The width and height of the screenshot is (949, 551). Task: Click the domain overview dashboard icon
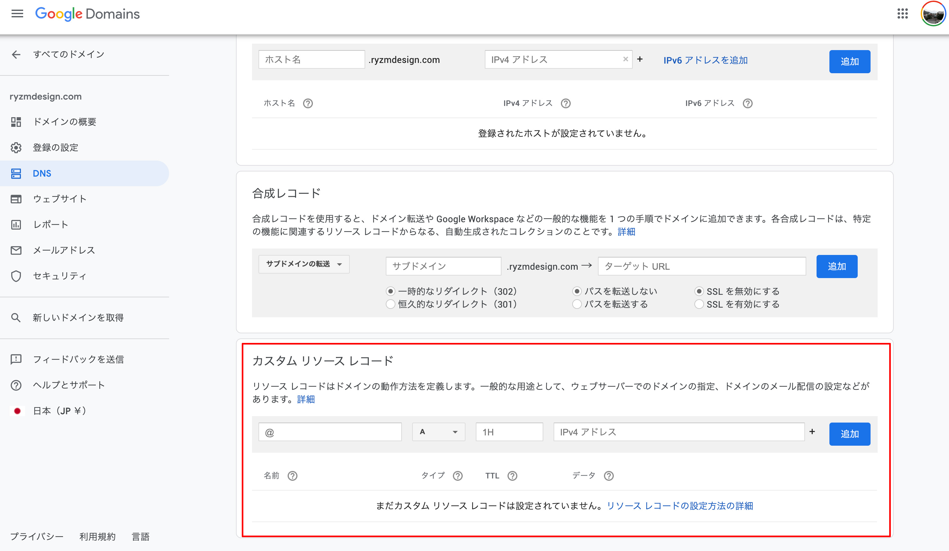click(x=16, y=122)
